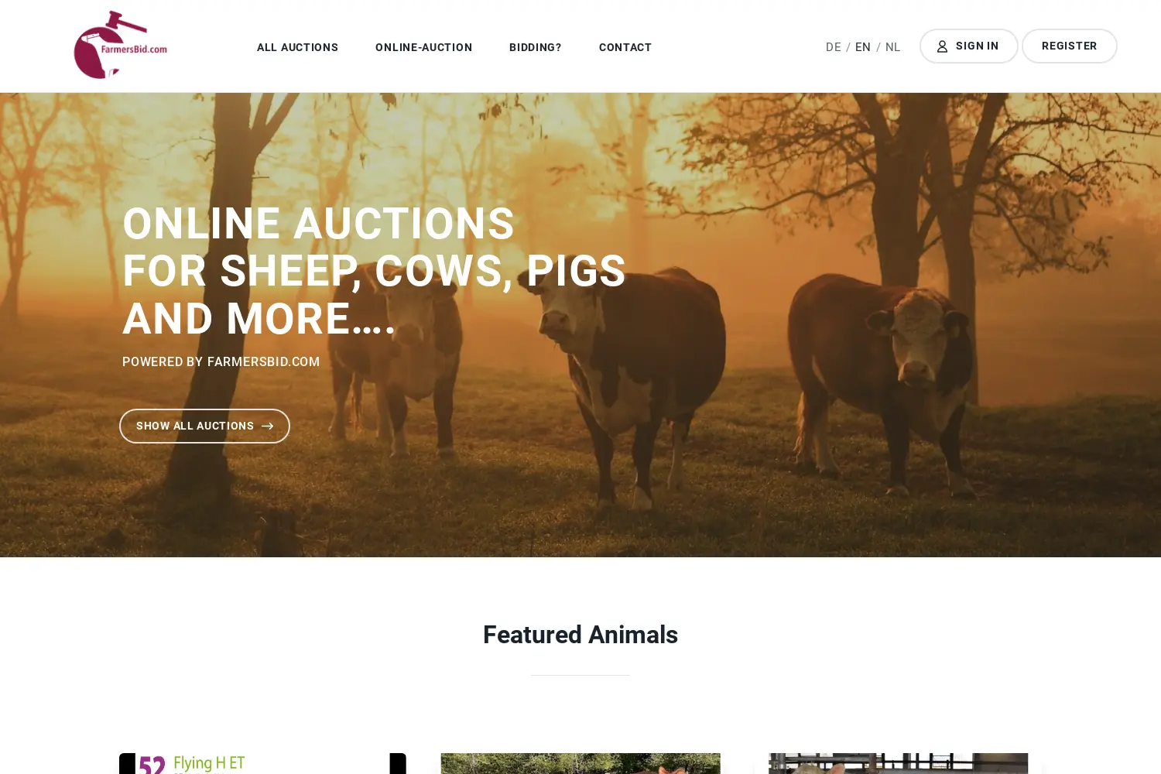This screenshot has height=774, width=1161.
Task: Click the Online Auctions hero headline
Action: [x=374, y=271]
